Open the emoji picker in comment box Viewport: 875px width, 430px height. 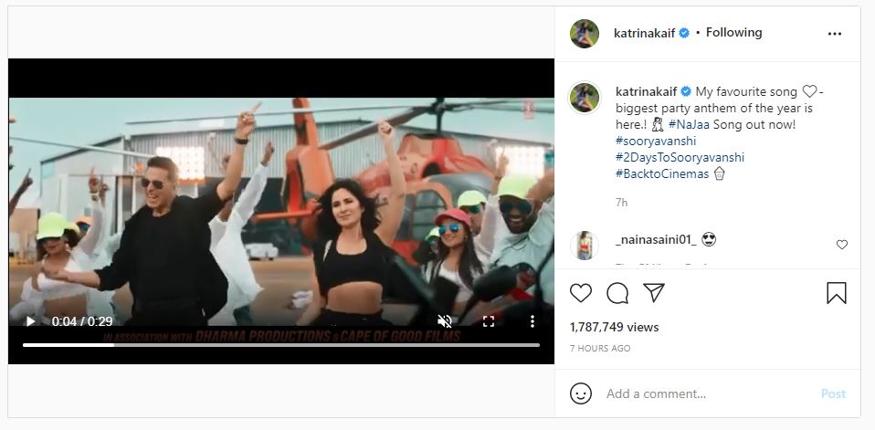(x=581, y=393)
